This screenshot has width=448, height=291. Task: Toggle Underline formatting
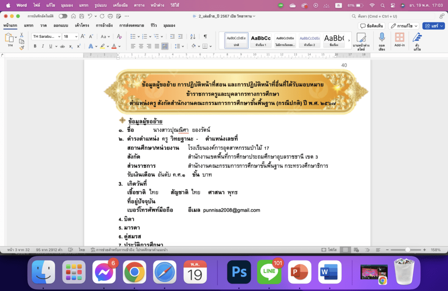click(51, 46)
